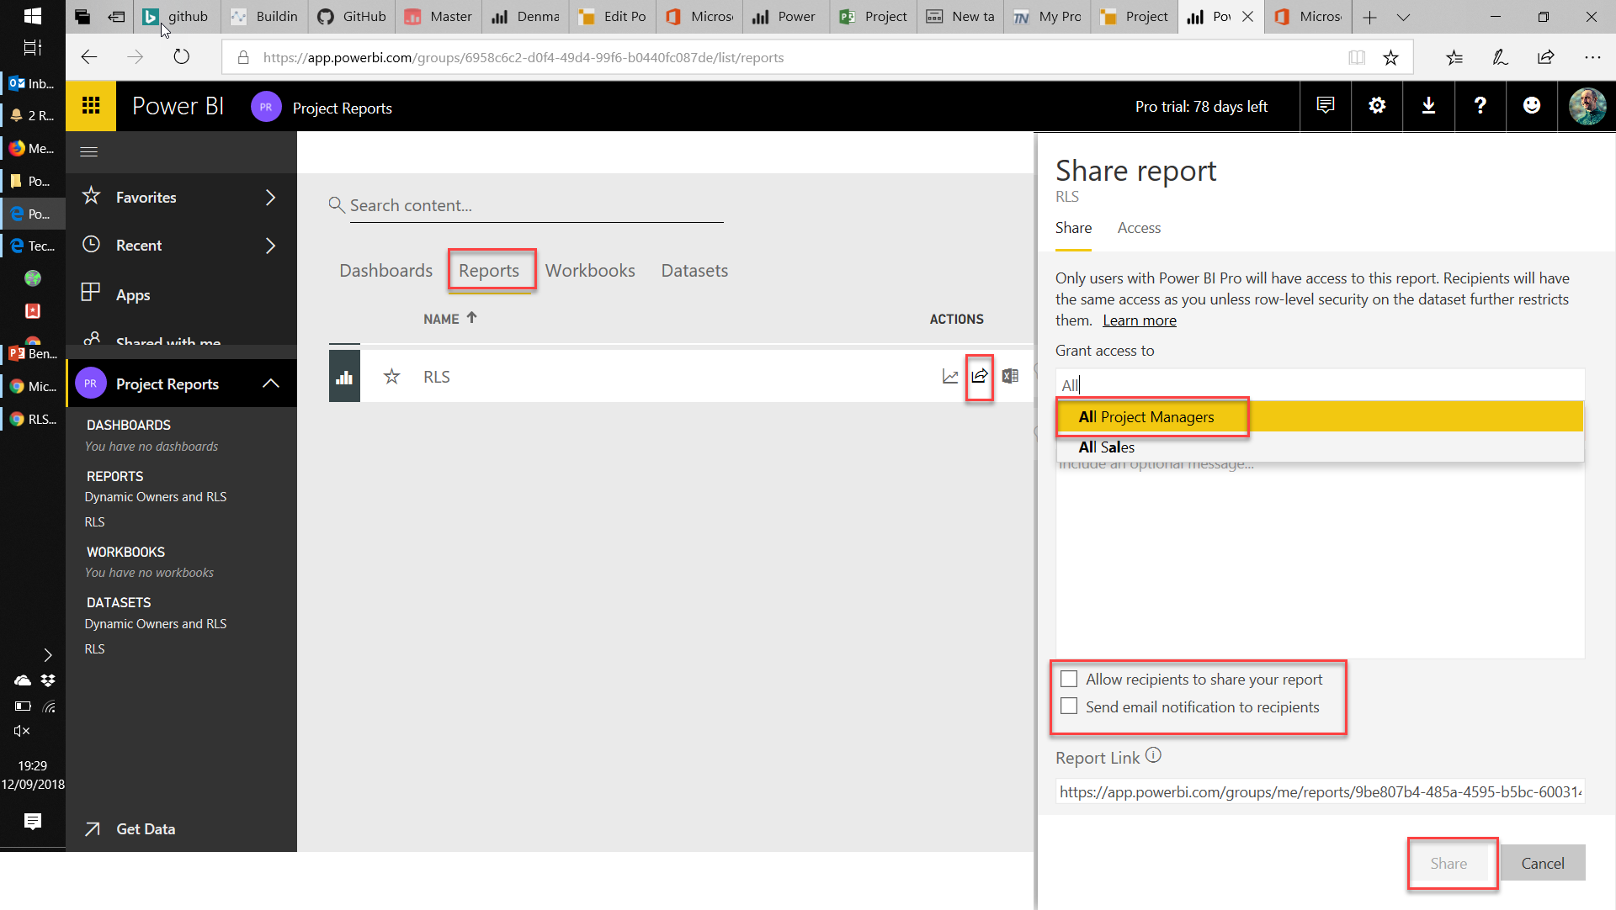Collapse the Project Reports workspace chevron

coord(270,384)
